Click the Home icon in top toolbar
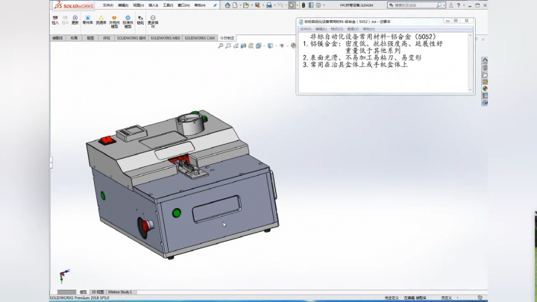Screen dimensions: 537x302 click(227, 5)
